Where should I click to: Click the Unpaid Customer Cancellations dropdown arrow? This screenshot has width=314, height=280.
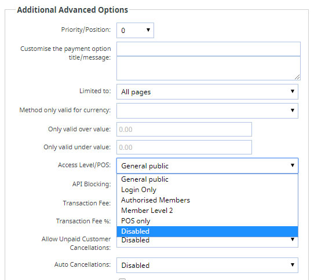point(293,240)
